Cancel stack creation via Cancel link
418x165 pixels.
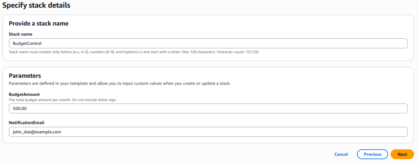click(x=341, y=154)
